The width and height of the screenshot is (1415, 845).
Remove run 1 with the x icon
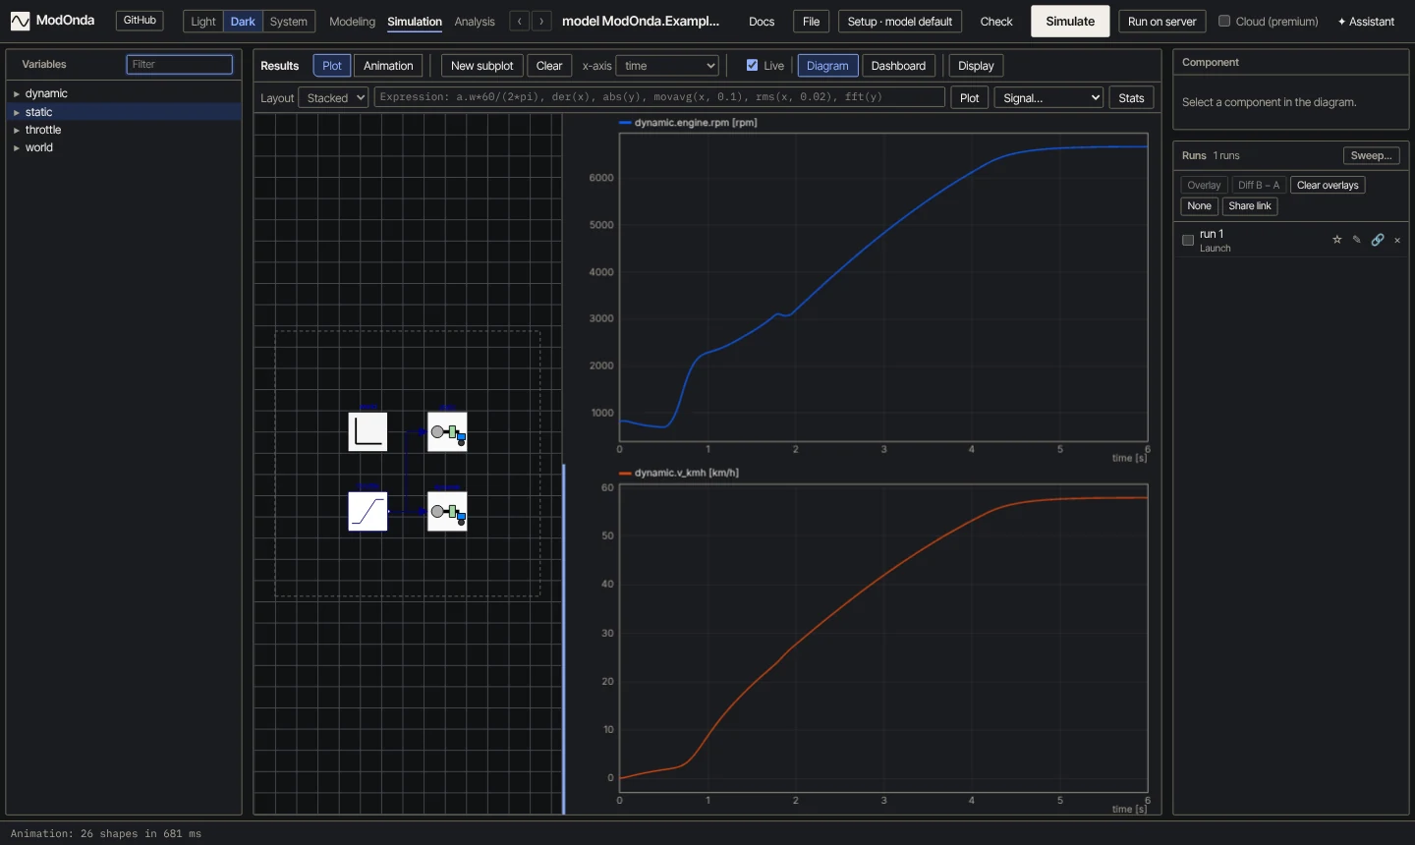click(1397, 240)
